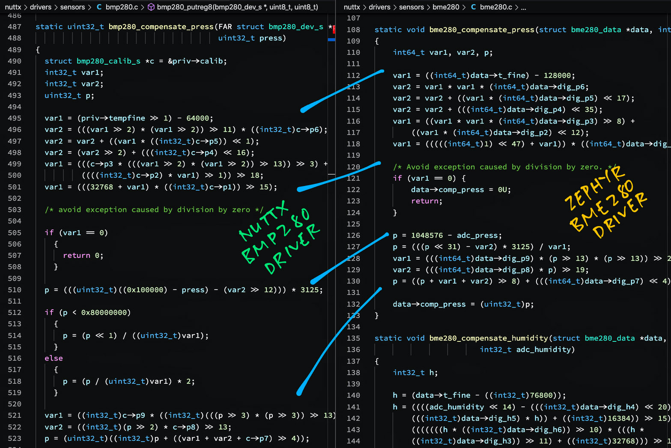Click 'var2 = var1 * var1 * (int64_t)data->dig_p6;' line
Screen dimensions: 671x448
pos(491,87)
